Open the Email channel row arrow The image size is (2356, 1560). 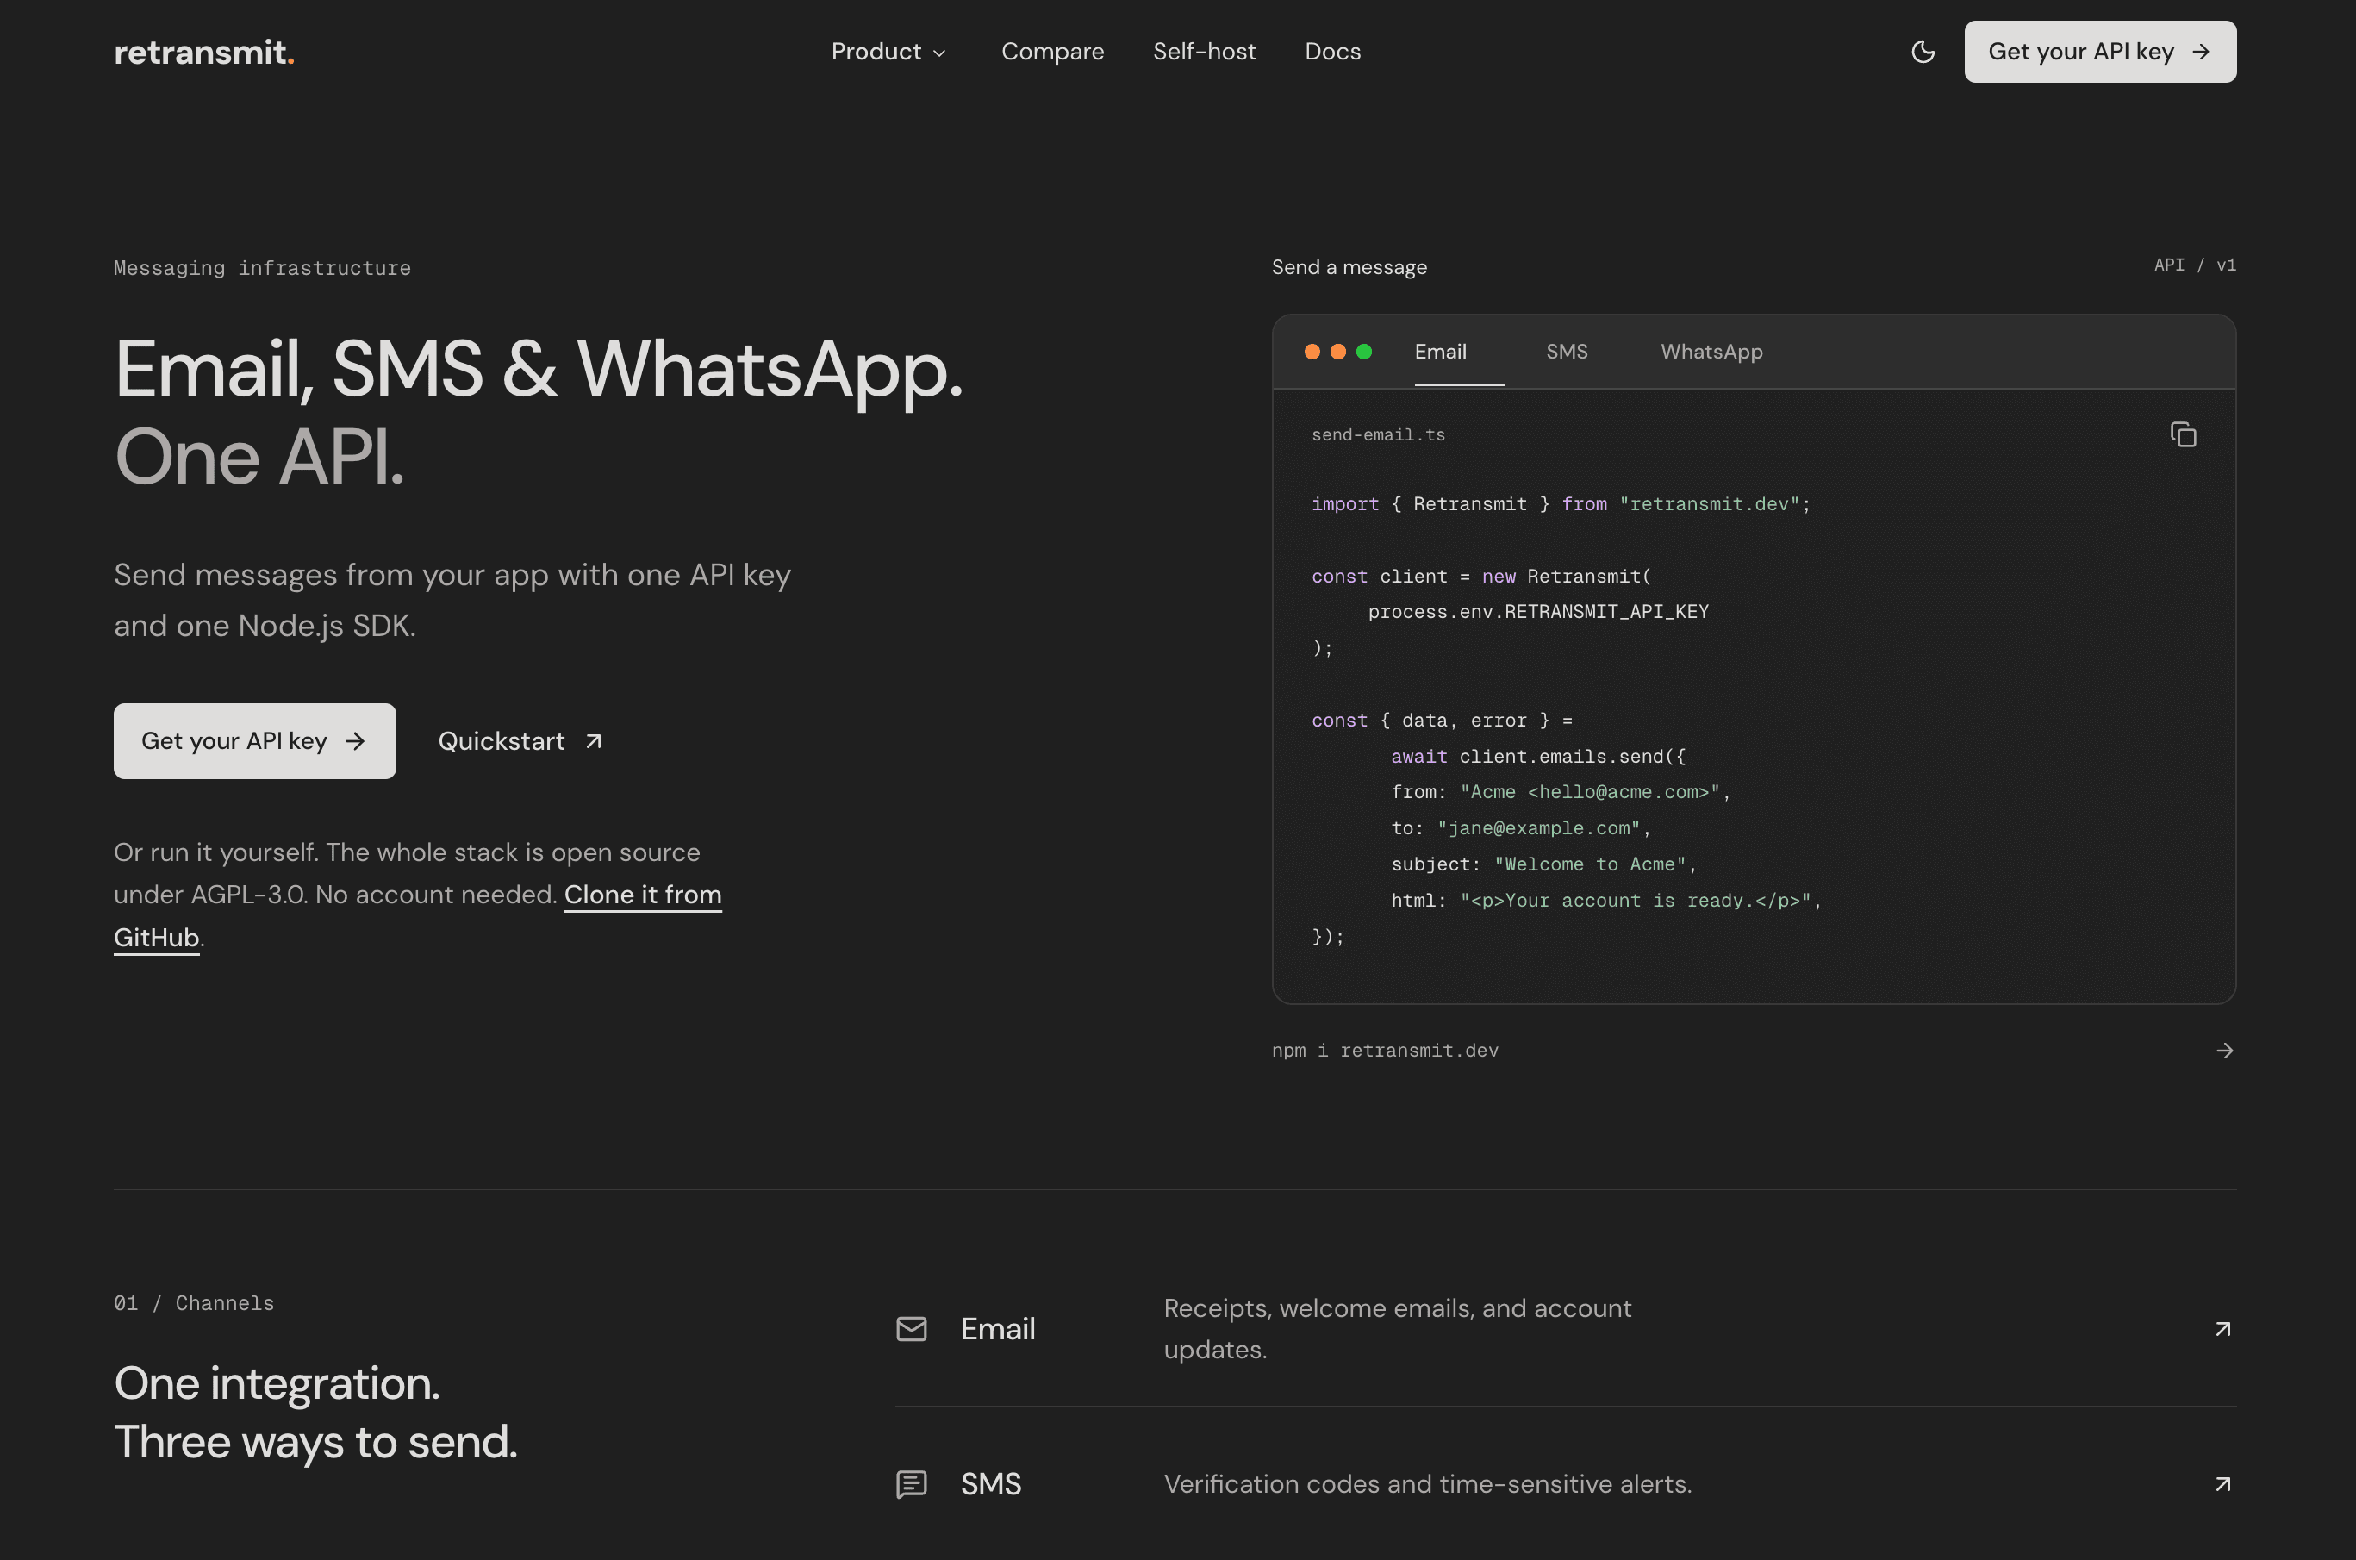click(2222, 1329)
